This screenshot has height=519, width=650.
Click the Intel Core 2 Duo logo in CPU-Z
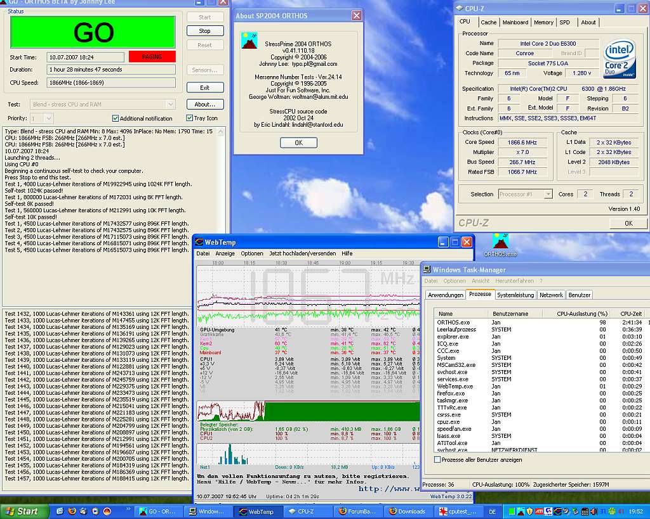(x=620, y=58)
